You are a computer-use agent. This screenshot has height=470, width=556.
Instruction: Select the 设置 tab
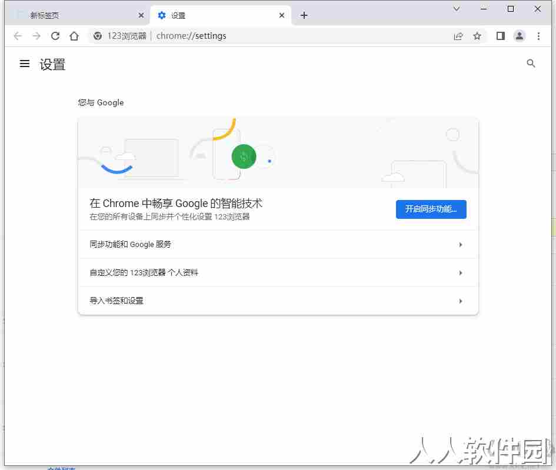tap(221, 15)
